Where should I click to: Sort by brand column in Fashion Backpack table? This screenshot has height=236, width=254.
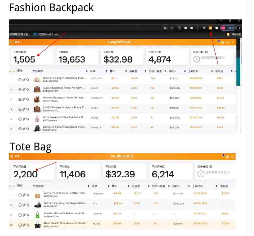coord(106,71)
